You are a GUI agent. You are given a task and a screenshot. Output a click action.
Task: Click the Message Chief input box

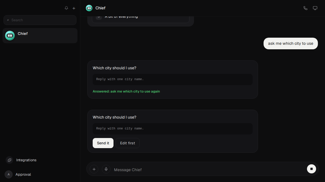point(208,170)
